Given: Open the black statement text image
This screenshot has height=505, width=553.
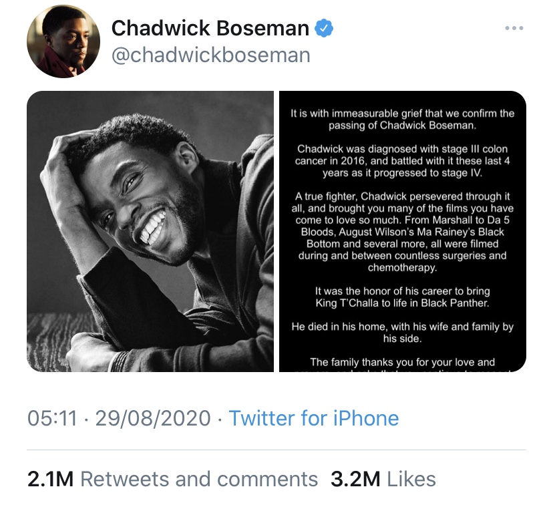Looking at the screenshot, I should pos(403,231).
